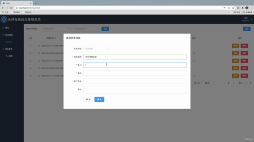
Task: Click the site info icon in address bar
Action: pyautogui.click(x=17, y=8)
